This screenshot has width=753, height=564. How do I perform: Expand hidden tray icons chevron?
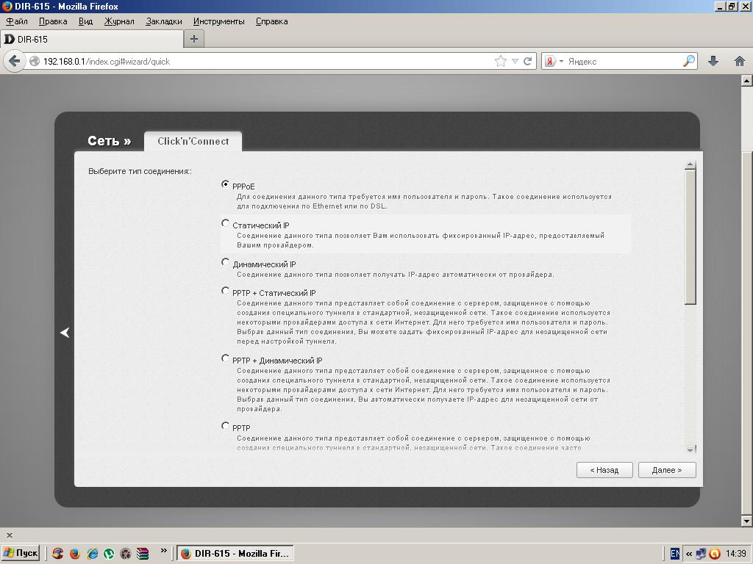click(688, 554)
